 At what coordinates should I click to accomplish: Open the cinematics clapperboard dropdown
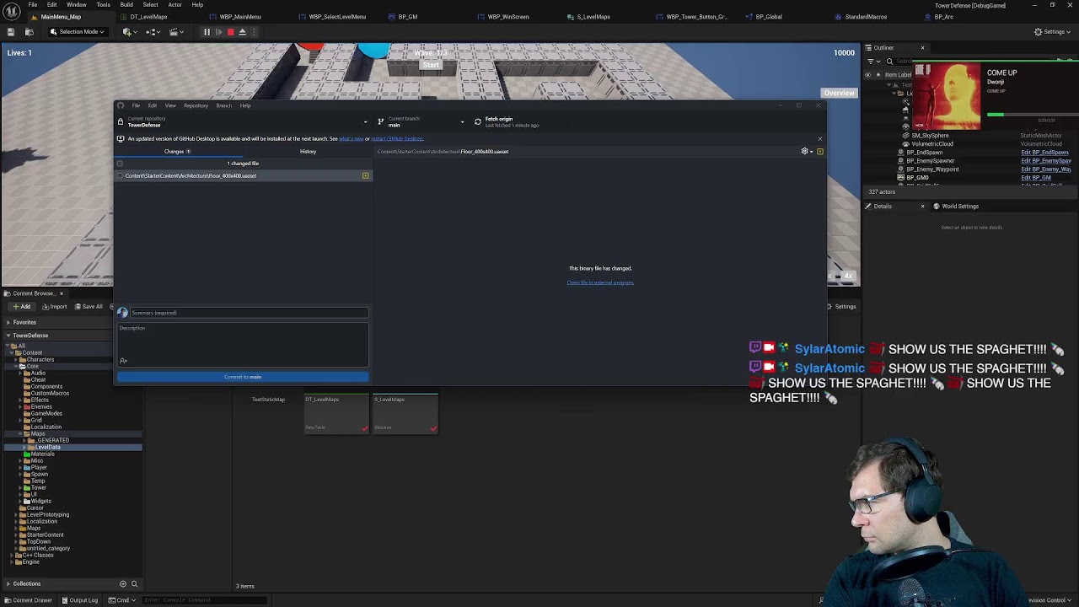point(176,32)
